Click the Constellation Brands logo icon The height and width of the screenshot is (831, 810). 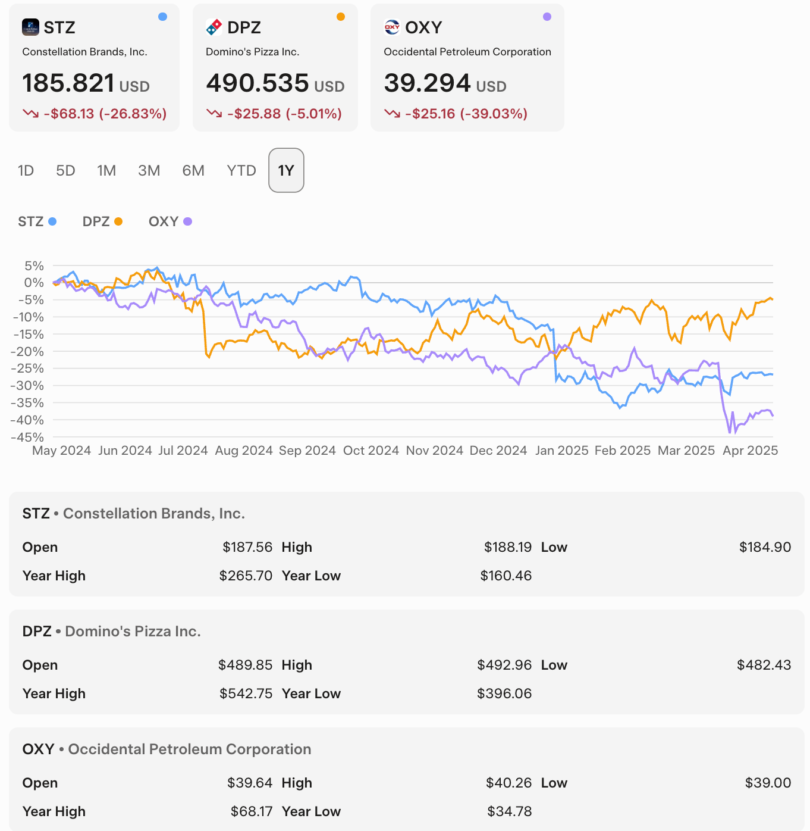coord(30,26)
